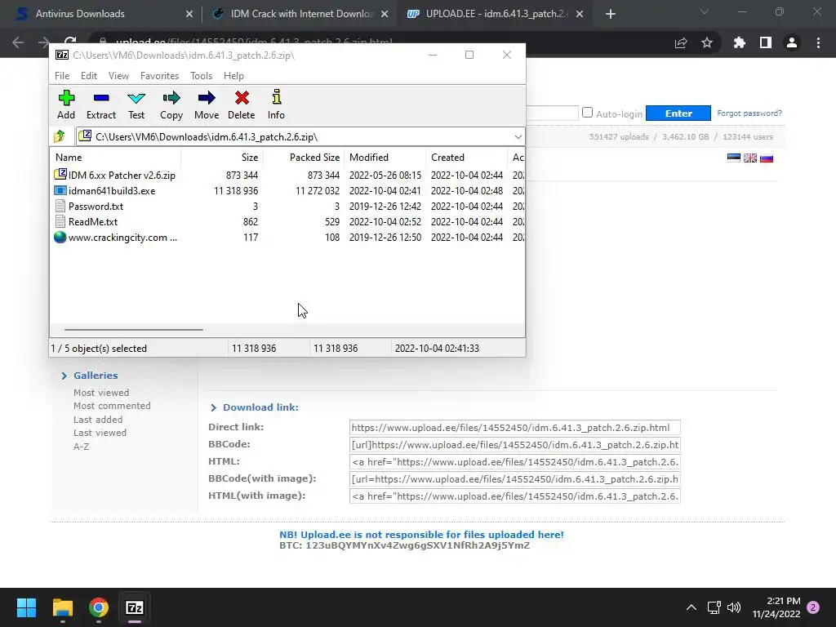Screen dimensions: 836x627
Task: Sort file list by Size column
Action: point(222,158)
